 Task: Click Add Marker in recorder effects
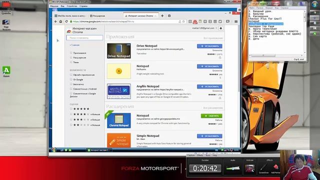(x=275, y=168)
